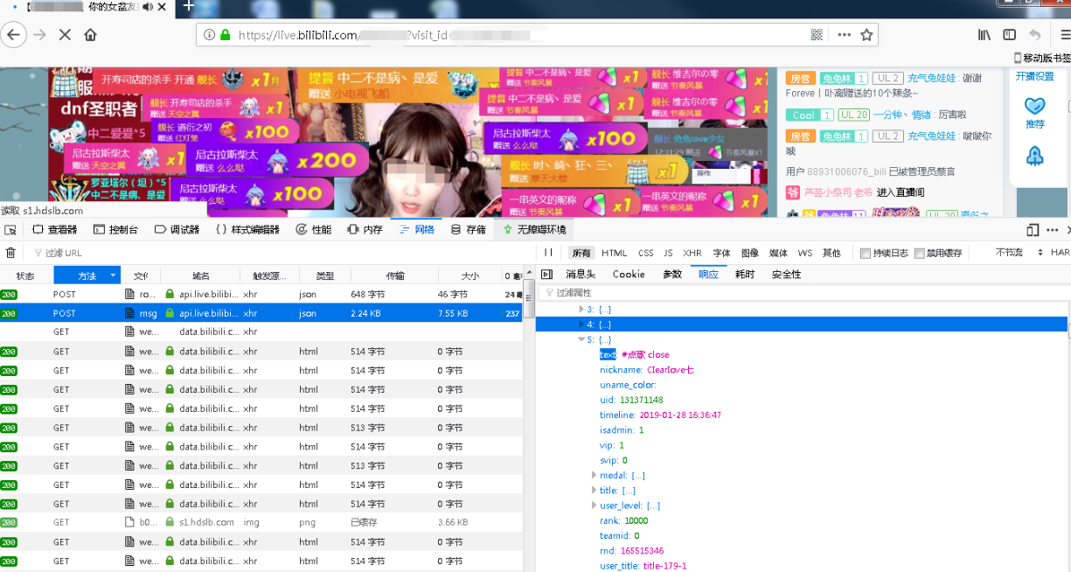The height and width of the screenshot is (572, 1071).
Task: Click the 过滤属性 property filter field
Action: tap(803, 293)
